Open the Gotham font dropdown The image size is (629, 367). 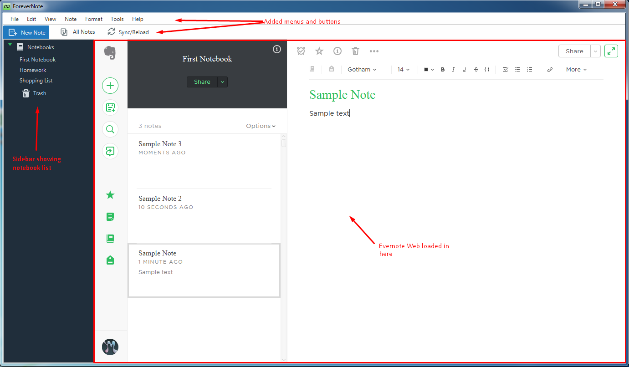(x=361, y=69)
